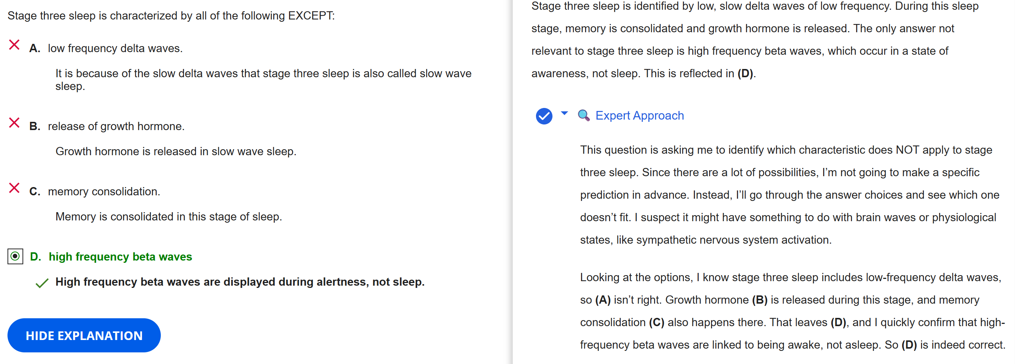Click the green letter D. label
The height and width of the screenshot is (364, 1015).
coord(36,257)
